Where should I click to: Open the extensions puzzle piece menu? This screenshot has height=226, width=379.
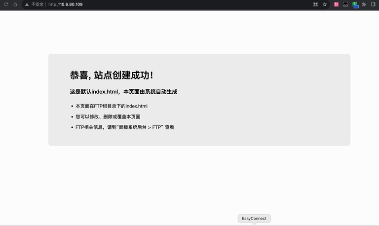(364, 4)
